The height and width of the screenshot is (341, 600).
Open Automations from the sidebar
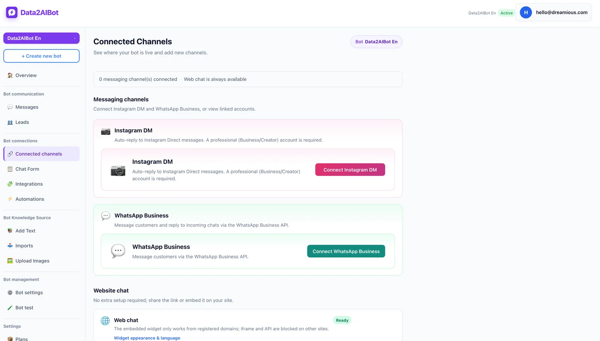(41, 199)
